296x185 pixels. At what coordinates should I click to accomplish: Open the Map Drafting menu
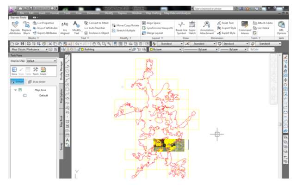[153, 13]
